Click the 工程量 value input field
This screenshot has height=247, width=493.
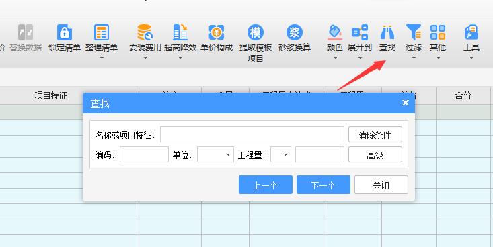point(319,154)
